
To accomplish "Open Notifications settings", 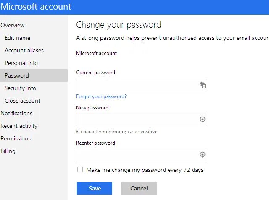I will 16,113.
